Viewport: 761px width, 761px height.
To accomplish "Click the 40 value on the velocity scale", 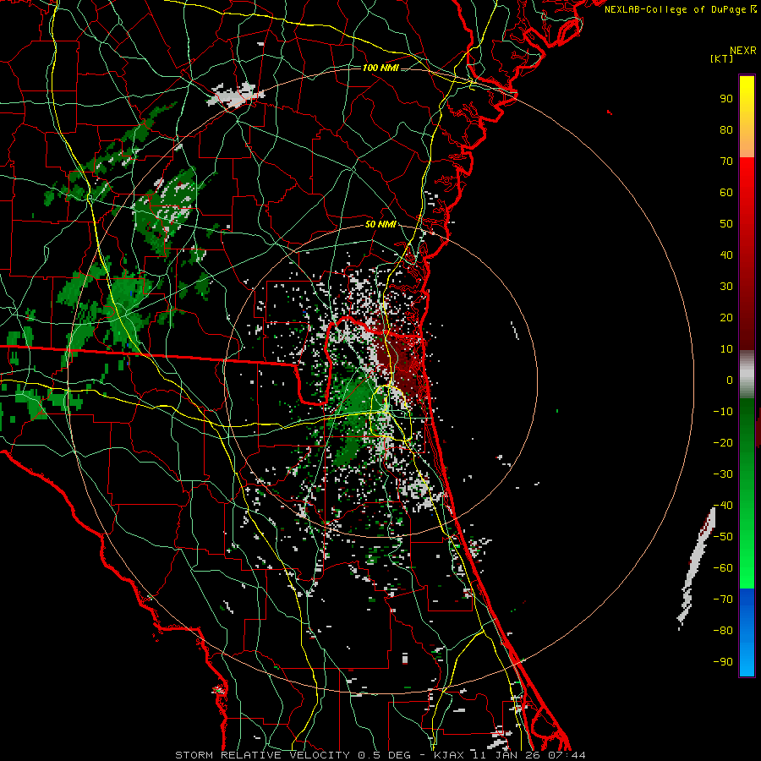I will (726, 255).
